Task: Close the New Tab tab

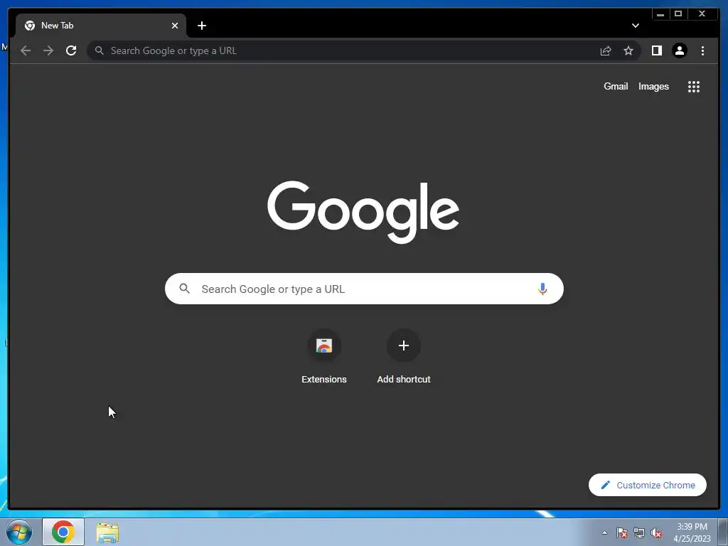Action: pos(175,26)
